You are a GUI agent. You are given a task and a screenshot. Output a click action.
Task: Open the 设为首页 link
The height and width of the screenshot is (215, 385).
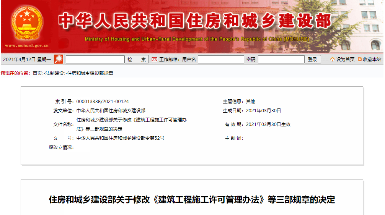point(345,60)
